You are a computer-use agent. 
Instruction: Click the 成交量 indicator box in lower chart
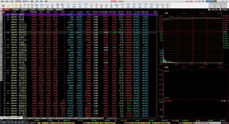(x=223, y=101)
